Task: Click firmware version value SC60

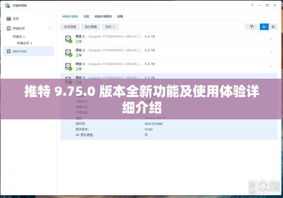Action: [x=149, y=130]
